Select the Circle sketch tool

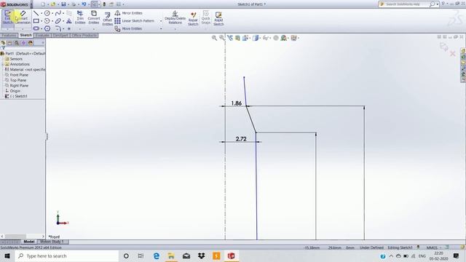(x=47, y=13)
